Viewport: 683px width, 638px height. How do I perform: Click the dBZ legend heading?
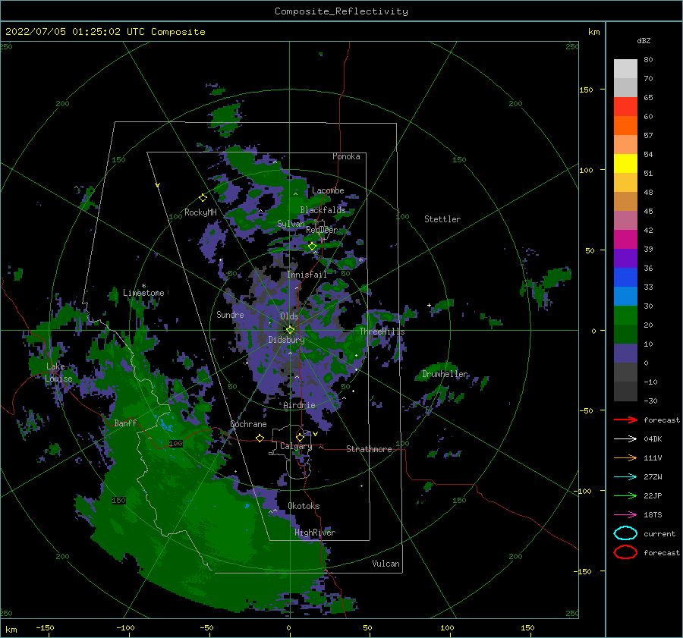644,41
